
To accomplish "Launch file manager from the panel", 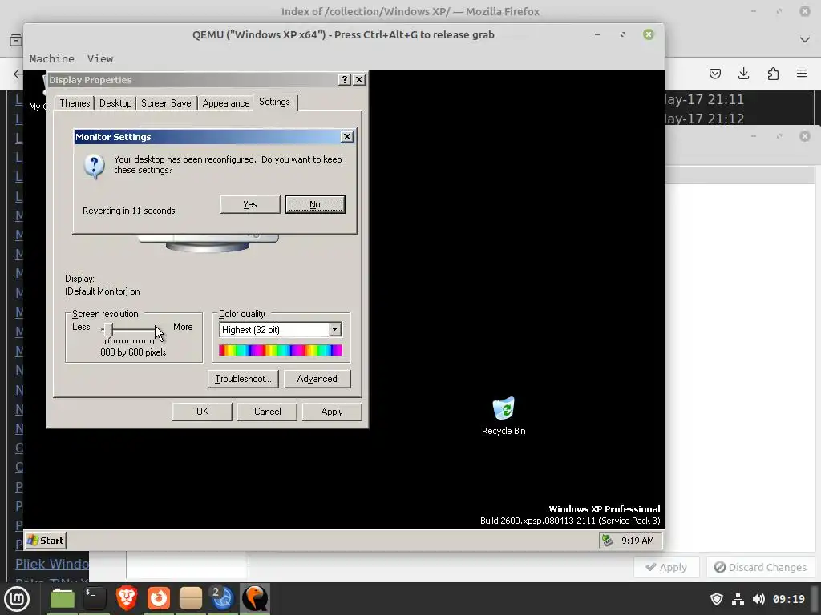I will [63, 598].
